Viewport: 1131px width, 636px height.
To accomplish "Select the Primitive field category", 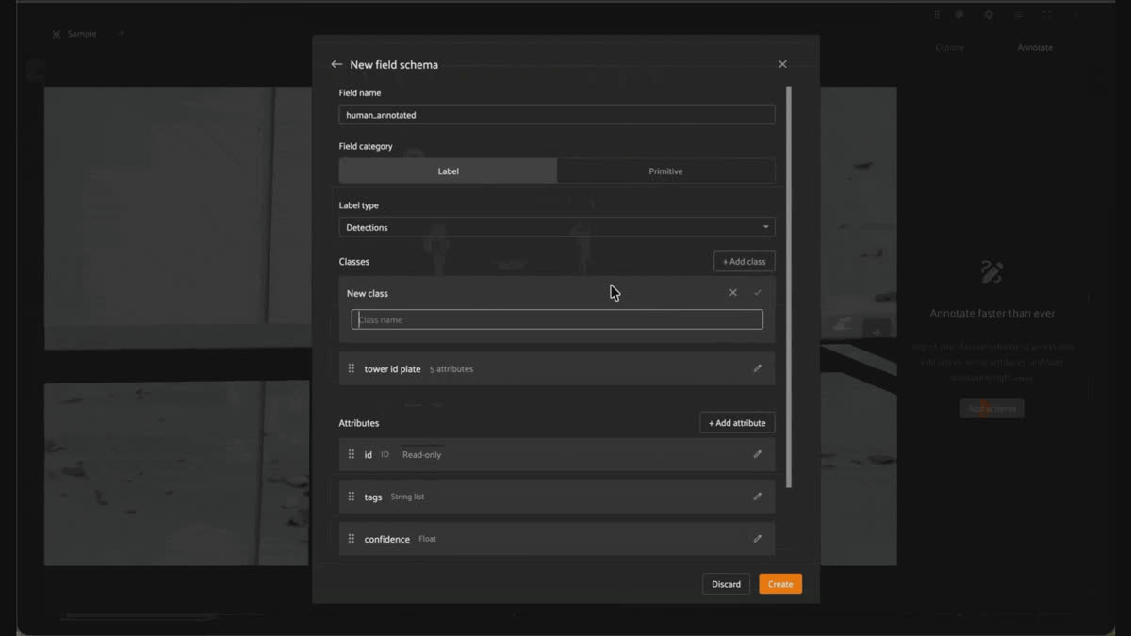I will point(665,171).
